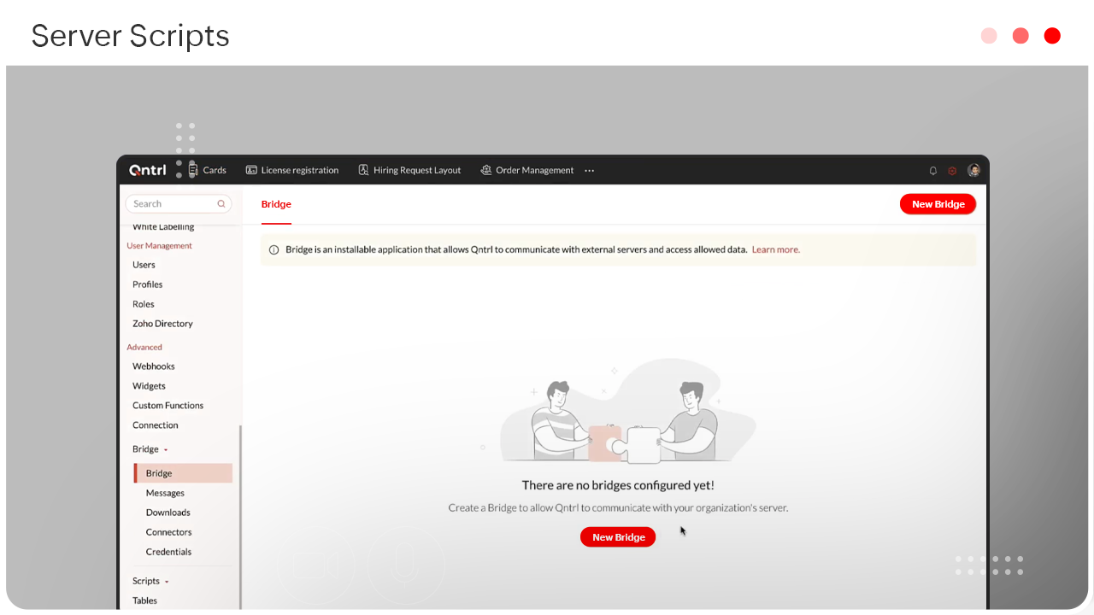The width and height of the screenshot is (1094, 615).
Task: Click the sidebar Search field
Action: click(171, 204)
